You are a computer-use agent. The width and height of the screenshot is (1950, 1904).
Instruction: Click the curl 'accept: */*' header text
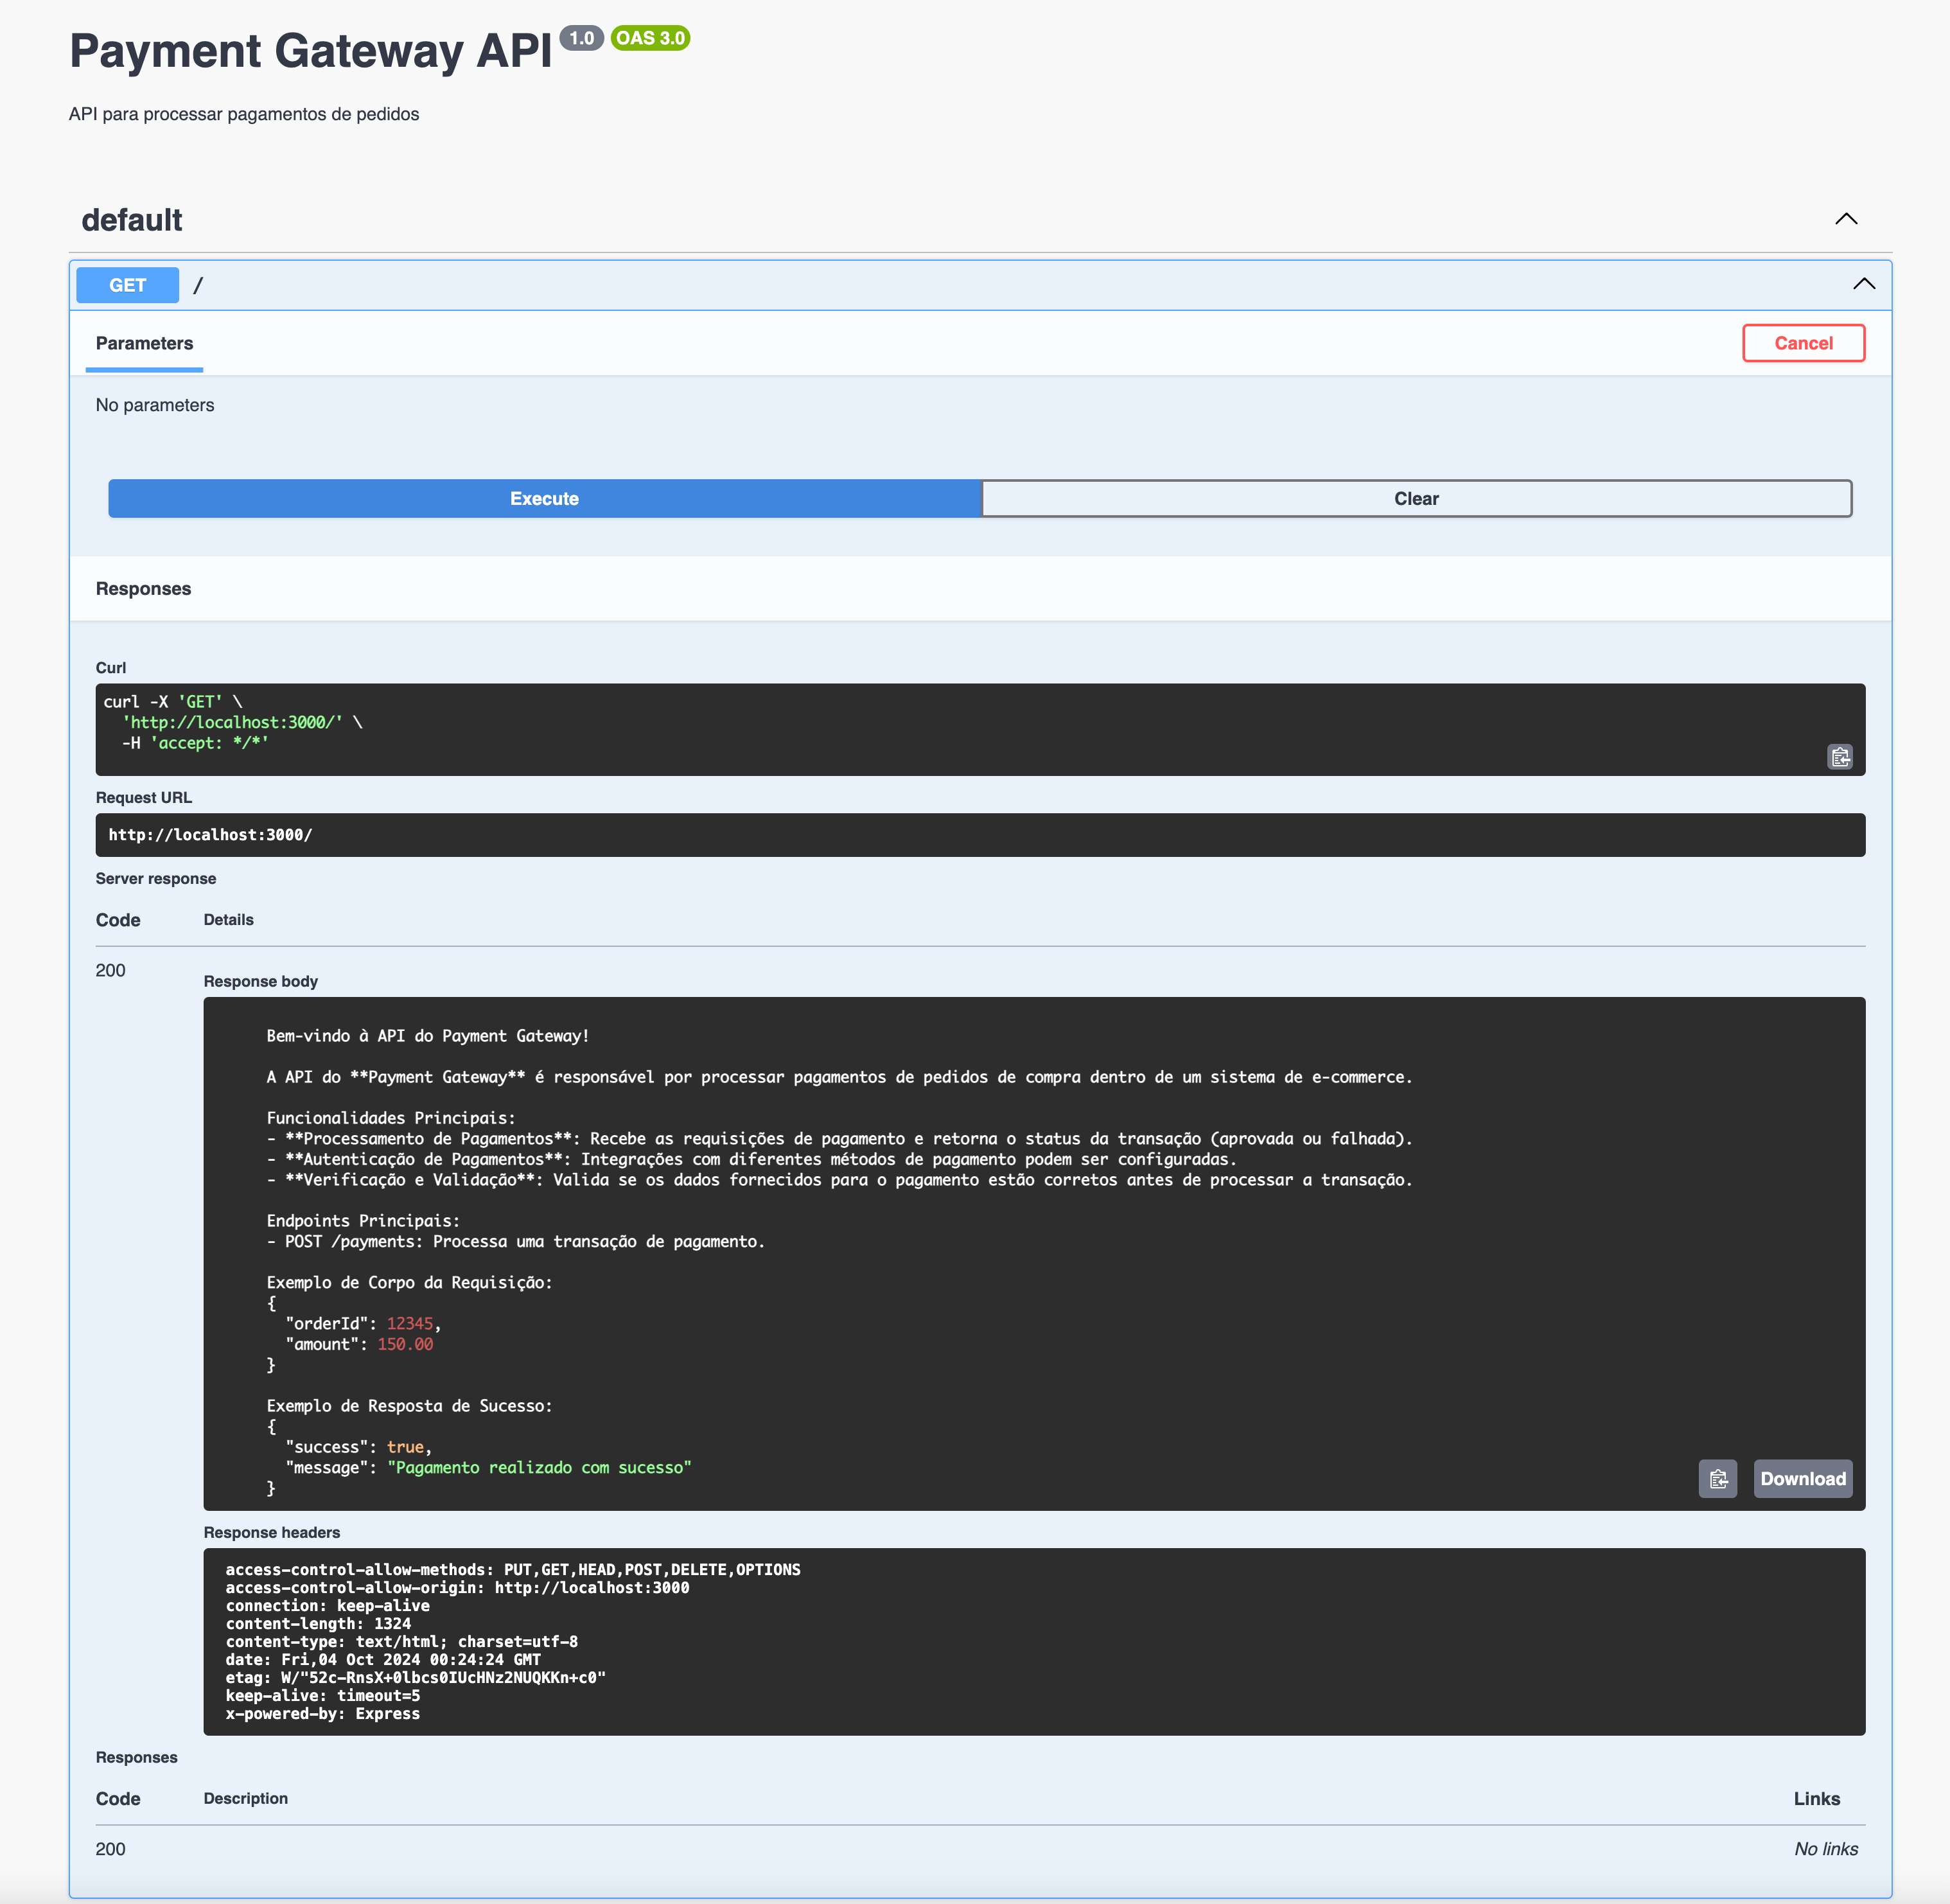click(x=210, y=743)
